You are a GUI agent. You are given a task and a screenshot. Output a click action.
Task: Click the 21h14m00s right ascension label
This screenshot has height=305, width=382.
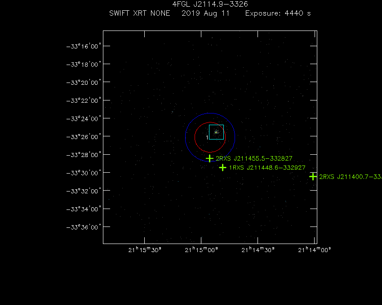315,250
